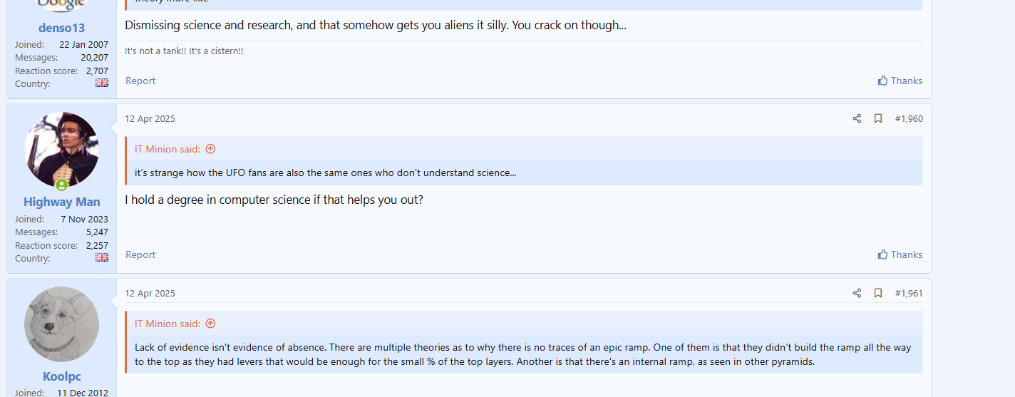The height and width of the screenshot is (397, 1015).
Task: Open Highway Man's avatar picture
Action: [x=62, y=149]
